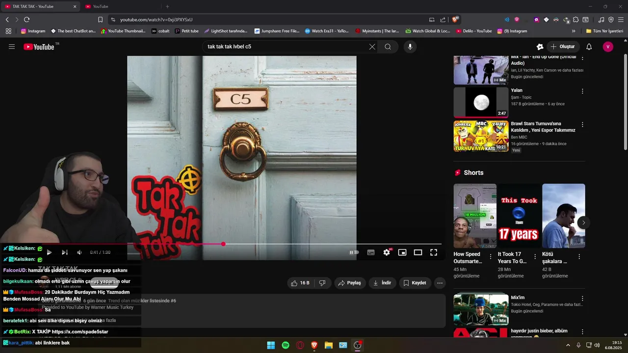Open options for Brawl Stars Turnuva video
This screenshot has height=353, width=628.
pos(582,125)
